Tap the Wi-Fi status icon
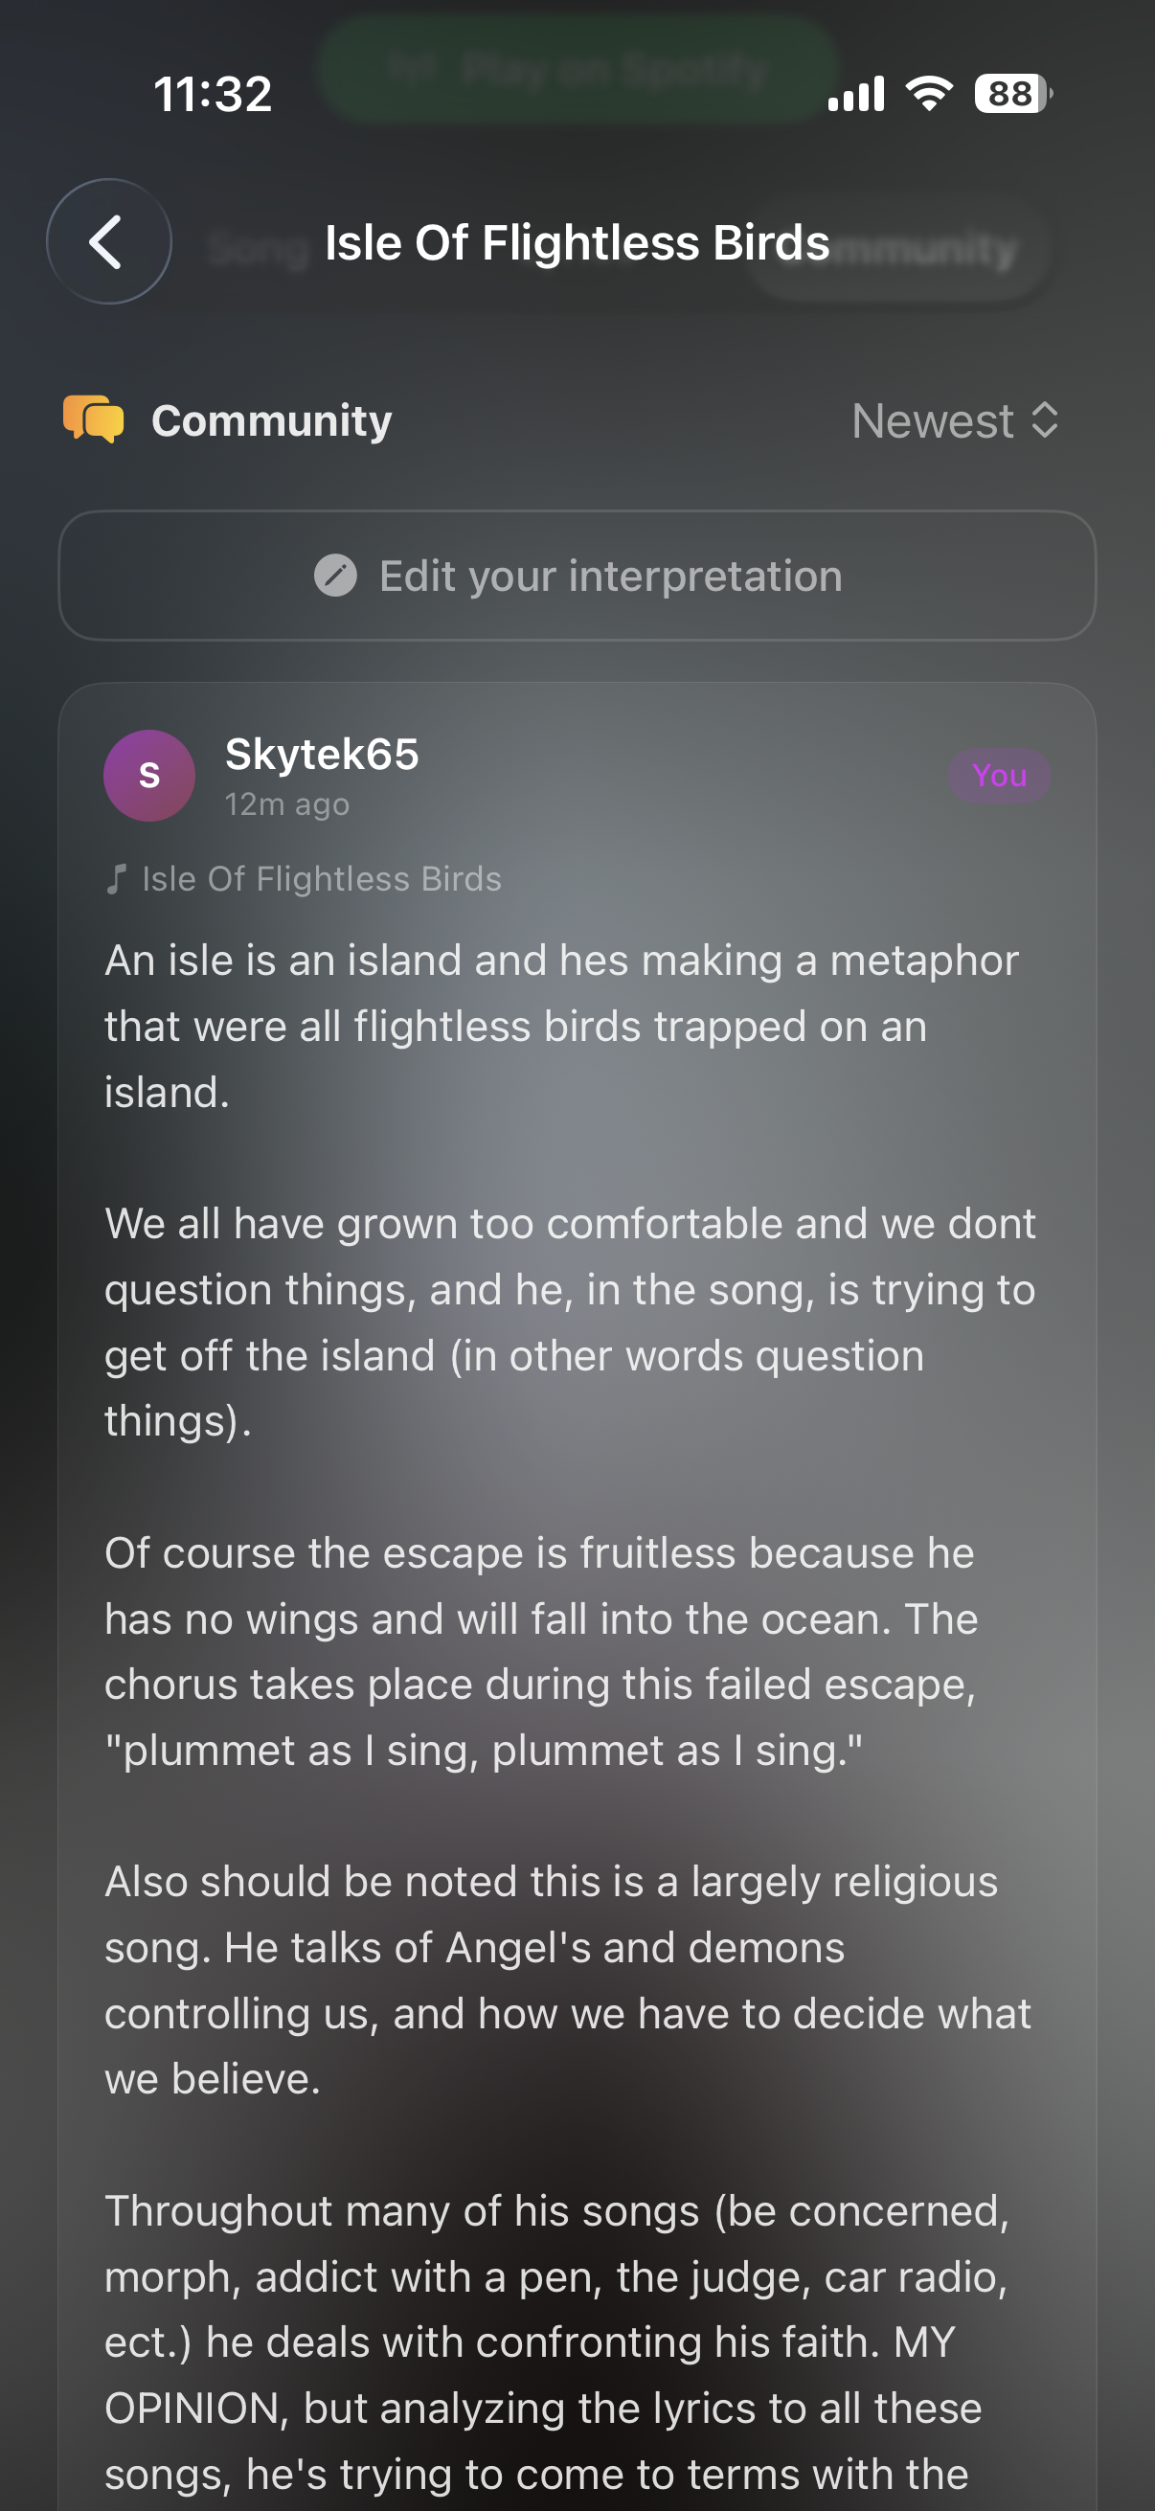The width and height of the screenshot is (1155, 2511). coord(929,95)
